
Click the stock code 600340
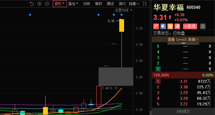click(x=193, y=7)
